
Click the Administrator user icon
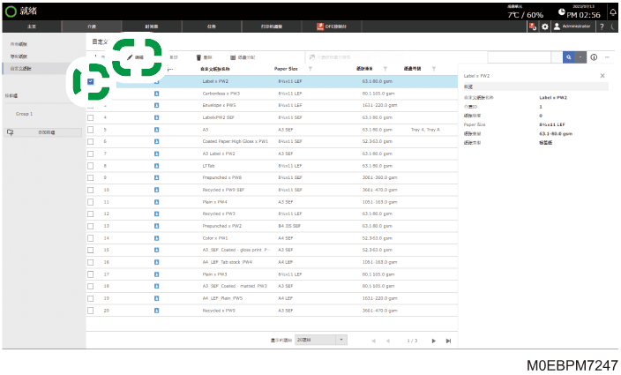point(557,26)
